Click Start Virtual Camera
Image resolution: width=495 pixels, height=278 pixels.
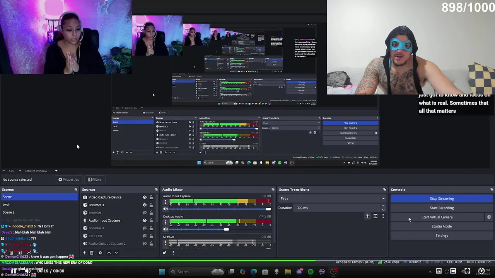(437, 217)
